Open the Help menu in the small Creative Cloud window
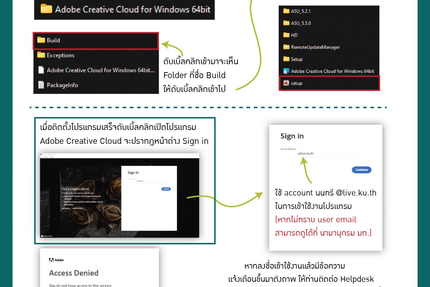430x287 pixels. coord(51,157)
